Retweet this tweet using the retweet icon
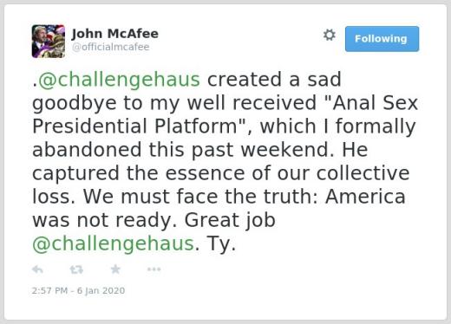This screenshot has height=324, width=451. 76,269
